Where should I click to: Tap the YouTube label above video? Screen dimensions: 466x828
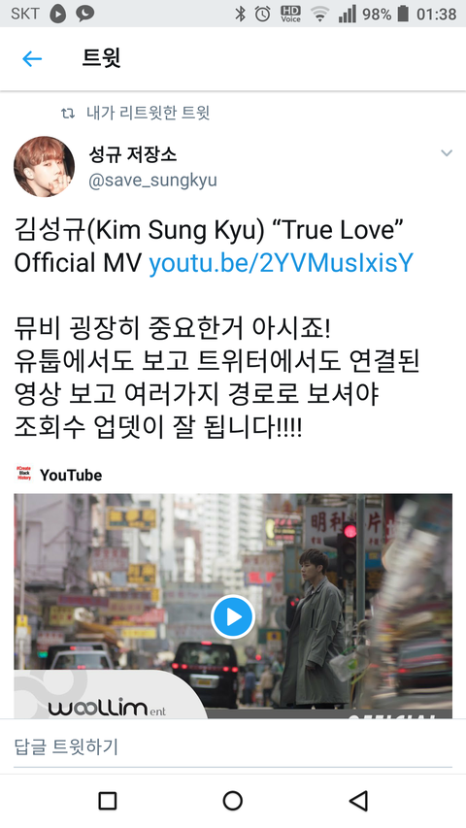click(x=71, y=475)
